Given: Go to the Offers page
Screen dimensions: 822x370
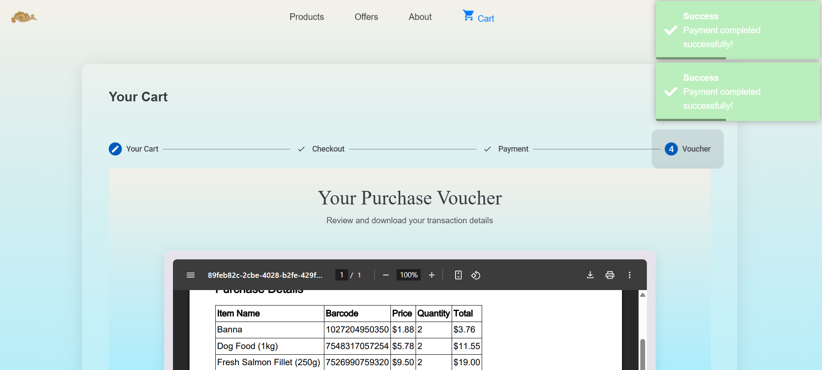Looking at the screenshot, I should click(x=366, y=17).
